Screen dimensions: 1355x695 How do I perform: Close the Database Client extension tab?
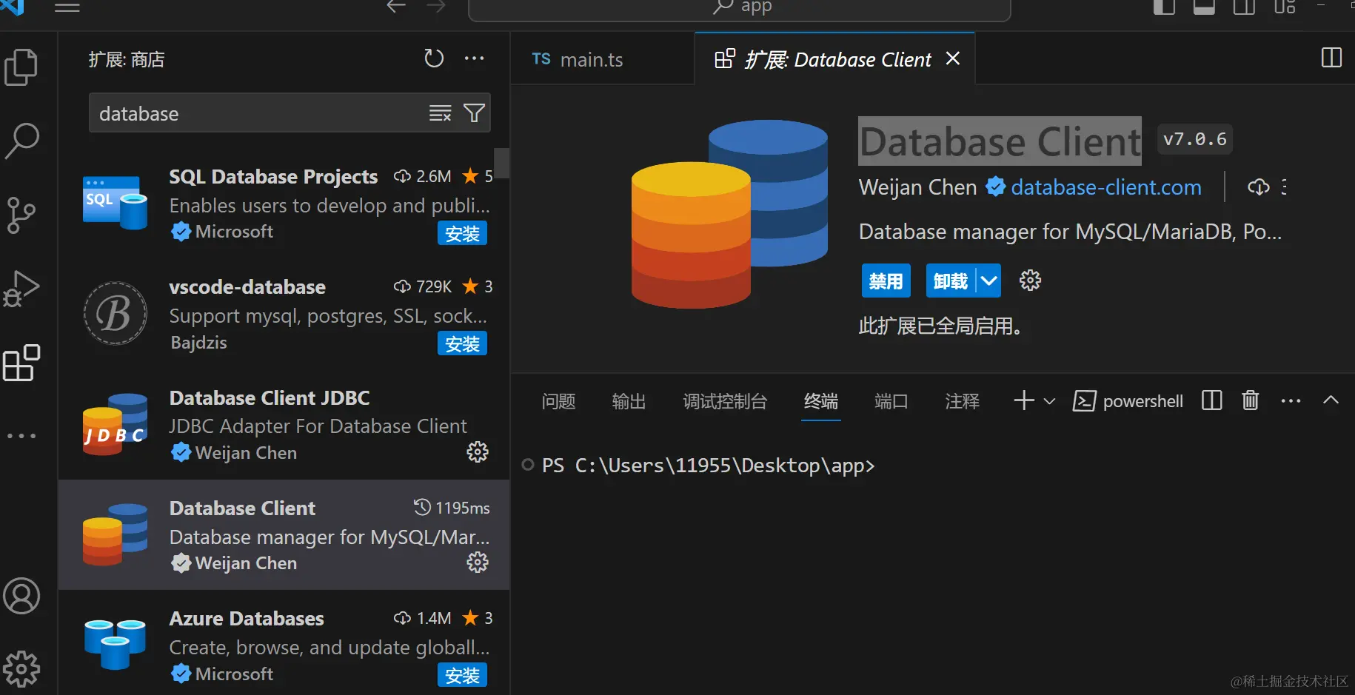coord(953,58)
